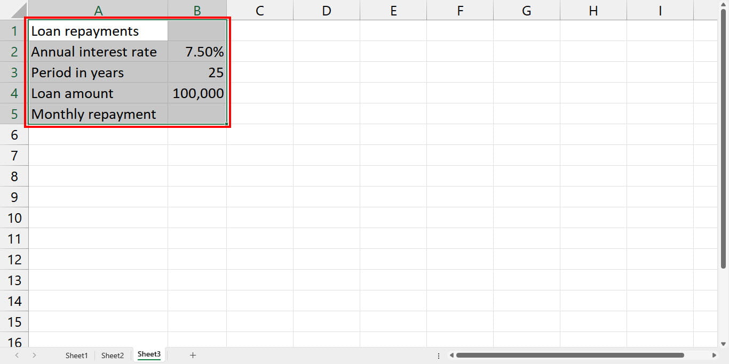Select column E header

coord(393,10)
